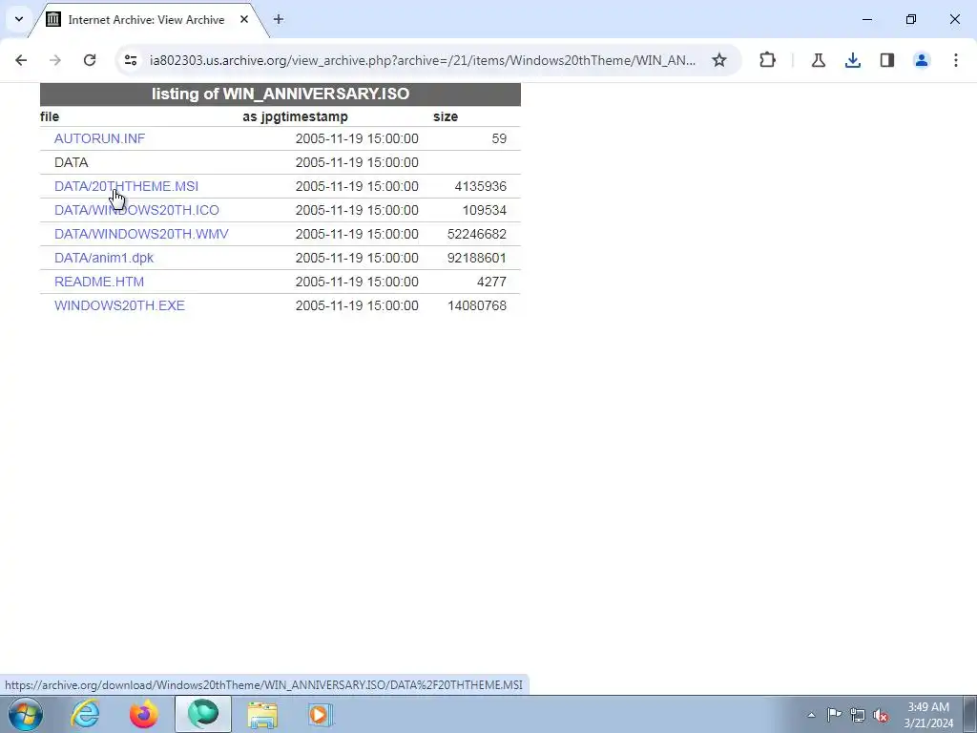This screenshot has height=733, width=977.
Task: Open the profile avatar menu
Action: pos(921,60)
